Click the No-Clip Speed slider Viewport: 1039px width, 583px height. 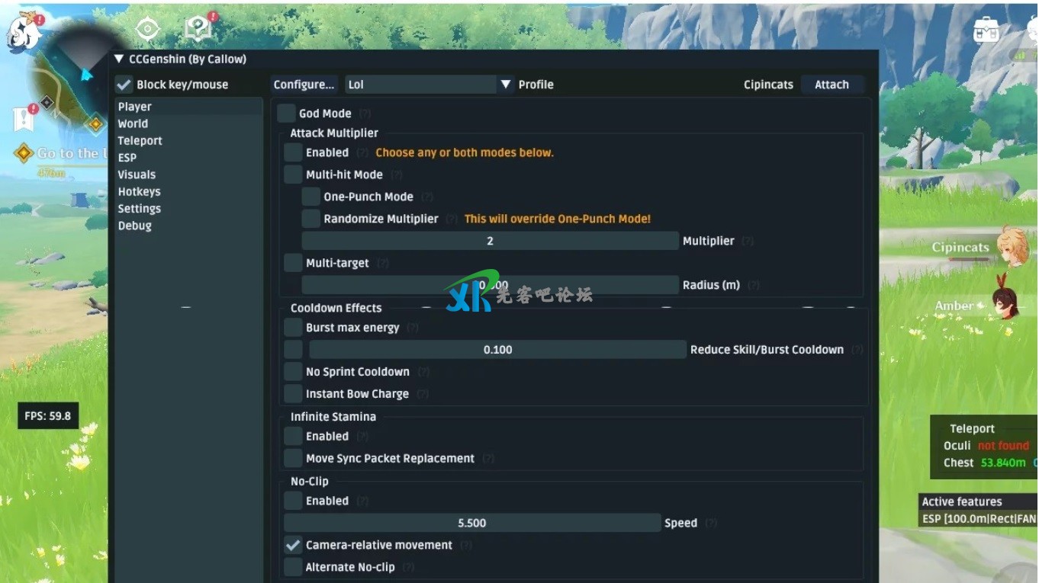(472, 523)
